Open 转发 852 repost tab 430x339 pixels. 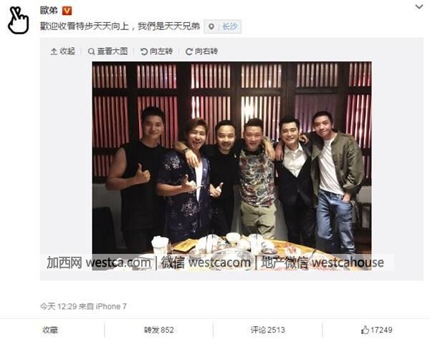[x=159, y=330]
